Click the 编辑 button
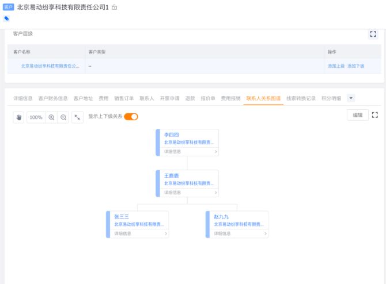 coord(358,115)
